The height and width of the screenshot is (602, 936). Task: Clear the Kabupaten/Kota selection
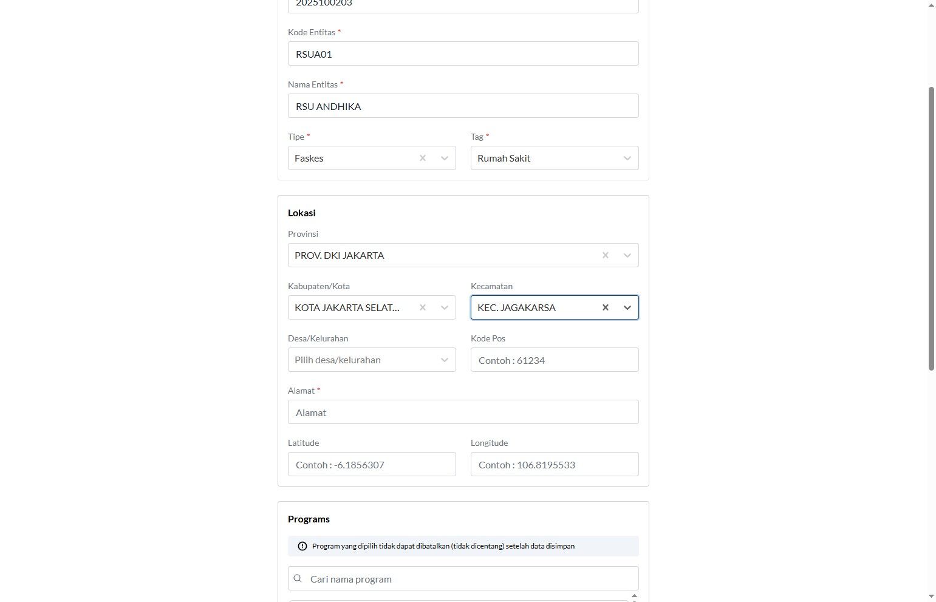[423, 307]
